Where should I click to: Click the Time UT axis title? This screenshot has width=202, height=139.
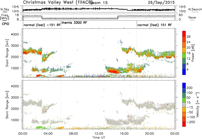98,137
